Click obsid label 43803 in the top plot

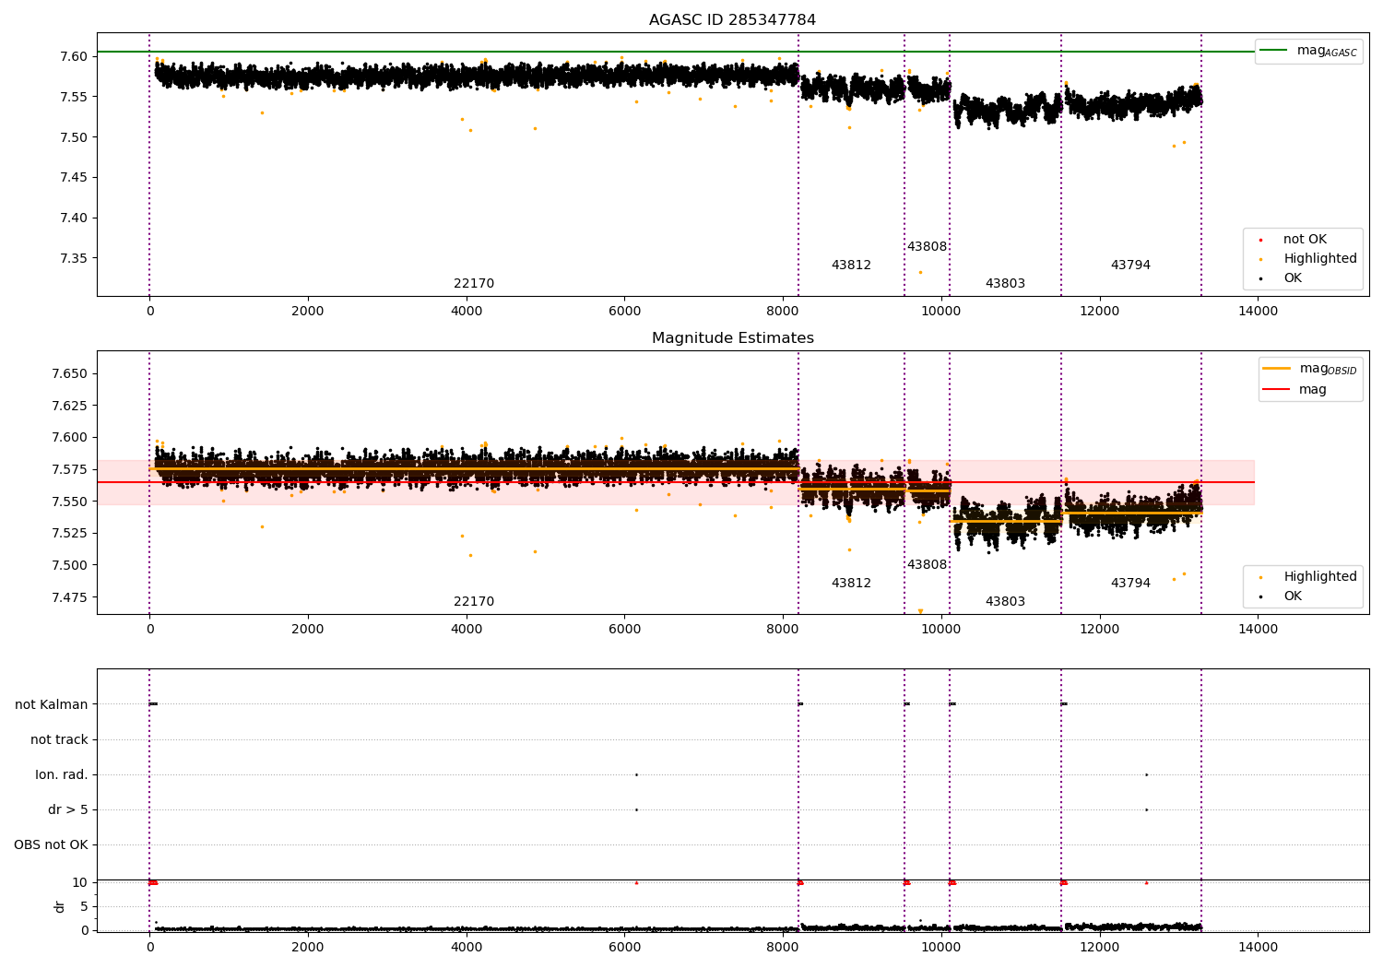[1005, 284]
